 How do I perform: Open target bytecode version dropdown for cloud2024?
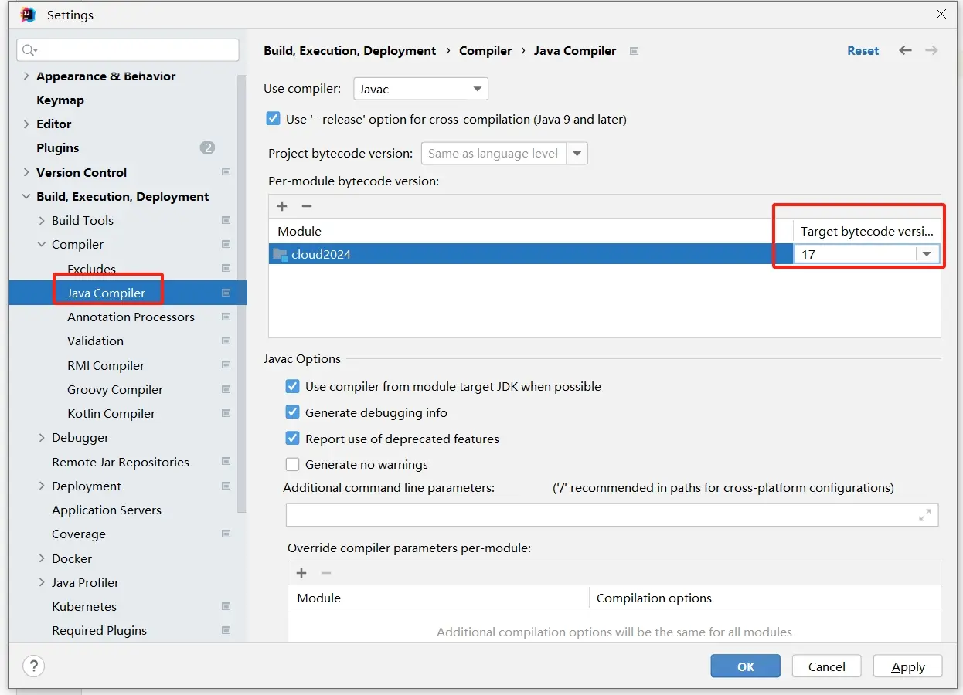(x=927, y=254)
